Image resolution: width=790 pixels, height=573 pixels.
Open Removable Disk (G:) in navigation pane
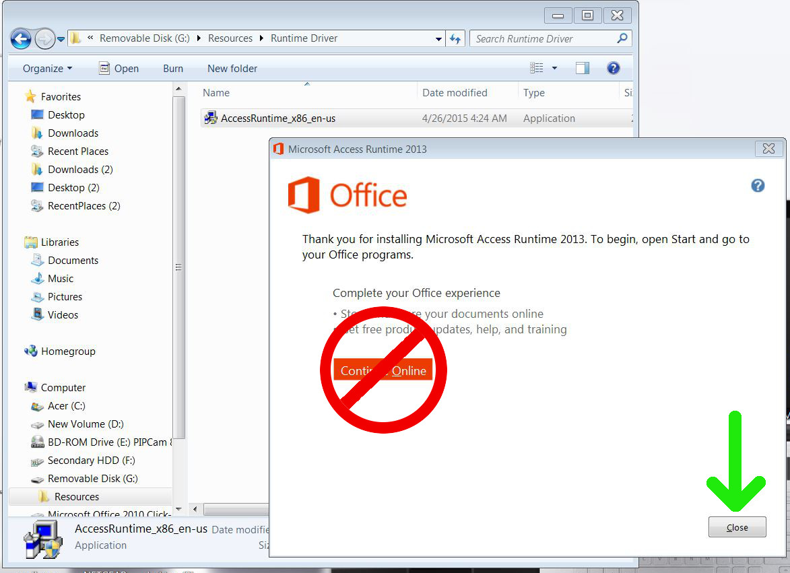pyautogui.click(x=93, y=478)
